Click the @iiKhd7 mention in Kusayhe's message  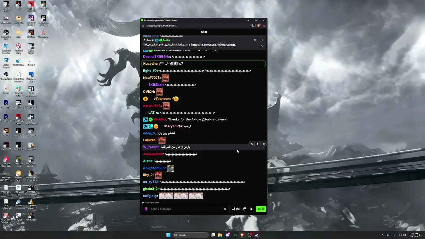pyautogui.click(x=177, y=64)
